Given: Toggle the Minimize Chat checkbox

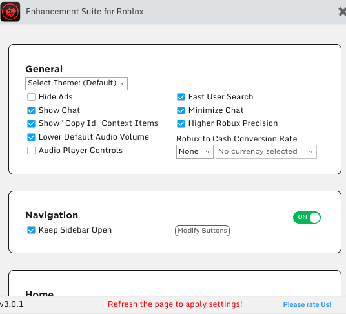Looking at the screenshot, I should [x=181, y=110].
